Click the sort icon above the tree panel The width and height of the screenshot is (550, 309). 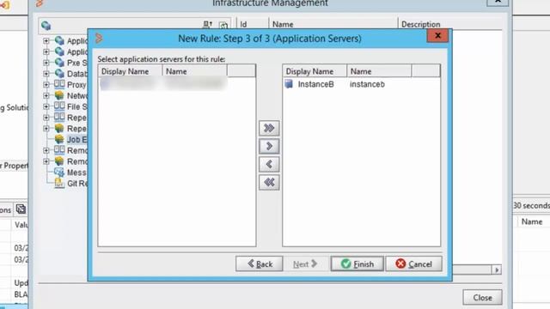click(x=207, y=25)
